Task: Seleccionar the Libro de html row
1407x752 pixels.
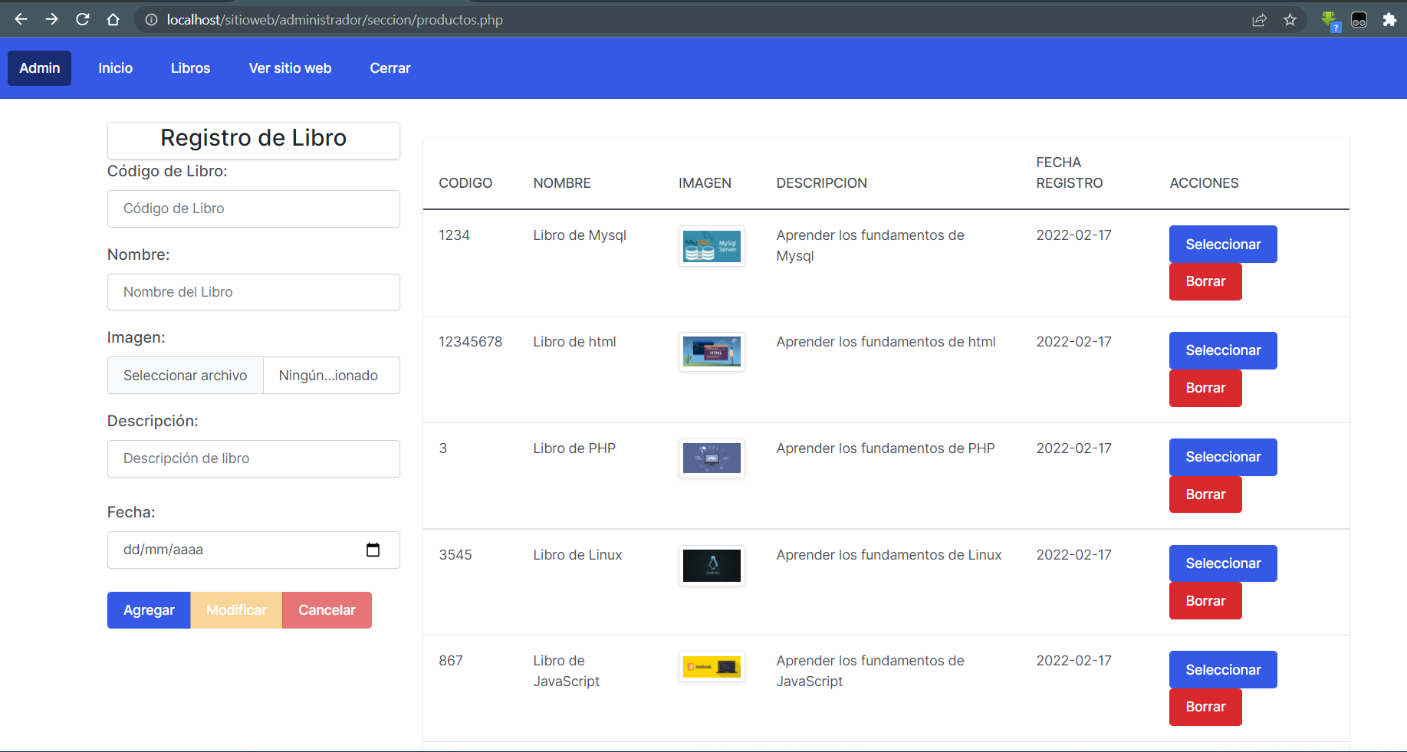Action: 1223,350
